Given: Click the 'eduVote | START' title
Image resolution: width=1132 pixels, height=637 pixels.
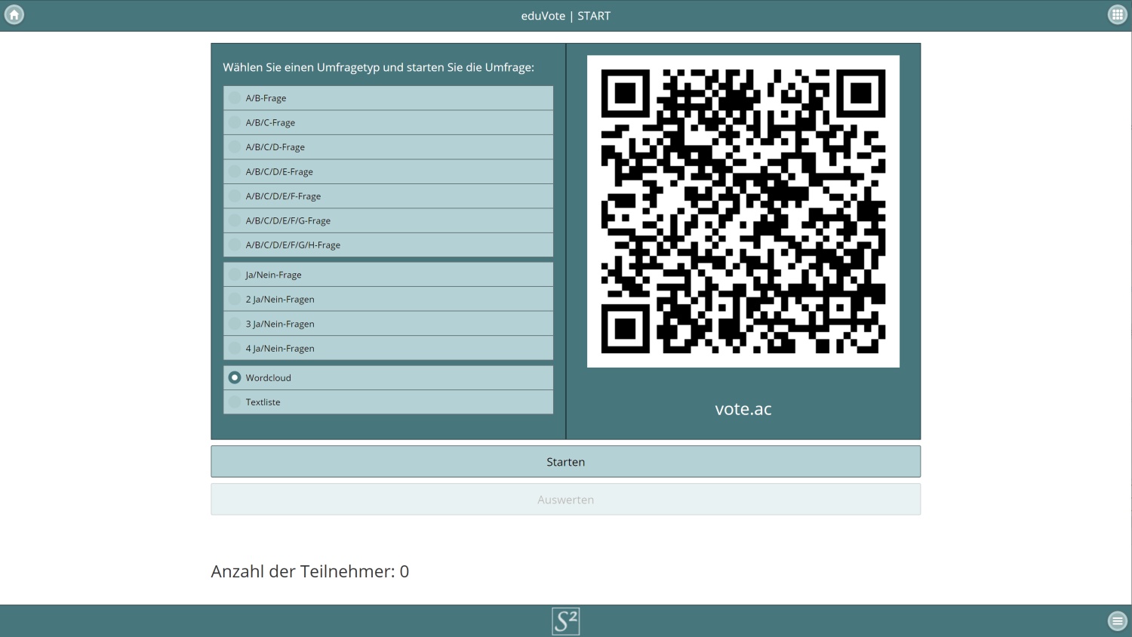Looking at the screenshot, I should (x=566, y=16).
